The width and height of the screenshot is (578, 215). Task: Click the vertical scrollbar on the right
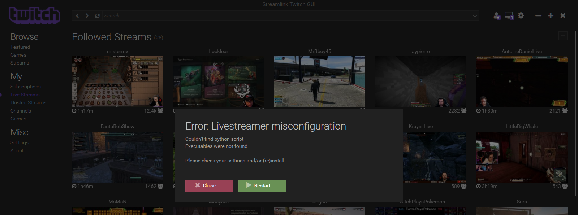(575, 114)
